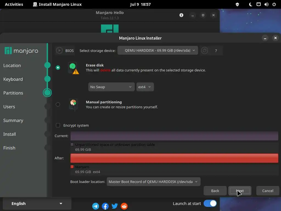The width and height of the screenshot is (281, 211).
Task: Click the Manual partitioning pie chart icon
Action: click(x=73, y=104)
